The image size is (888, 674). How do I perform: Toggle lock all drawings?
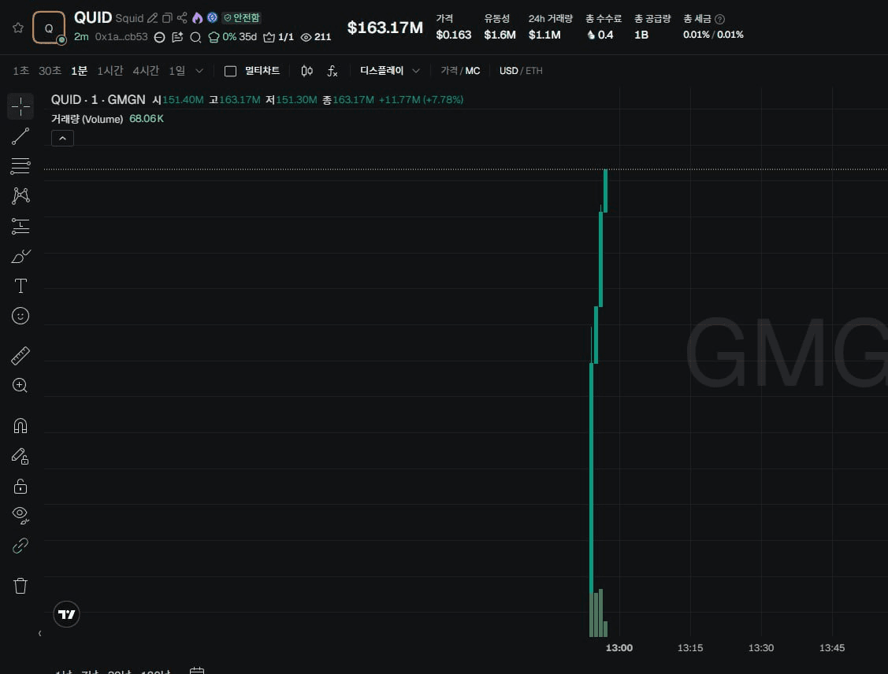click(x=20, y=486)
